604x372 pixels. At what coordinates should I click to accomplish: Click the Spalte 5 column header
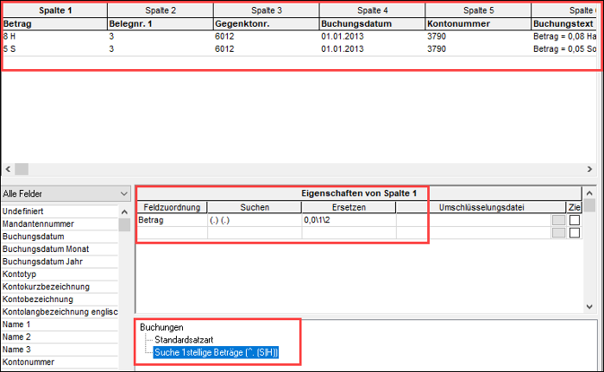[x=478, y=10]
